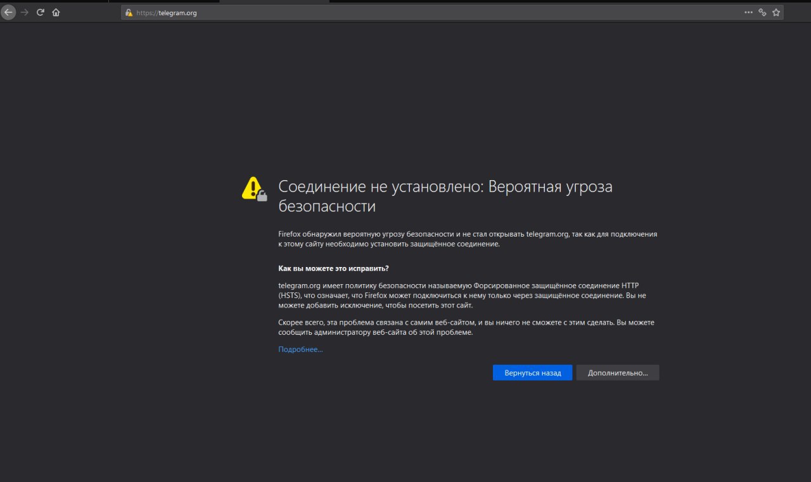Open the home page icon

[56, 12]
